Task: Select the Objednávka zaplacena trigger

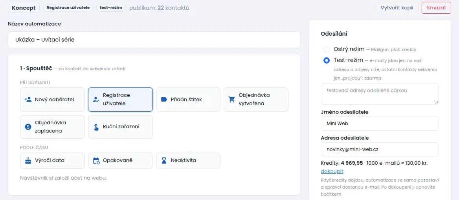Action: pos(52,127)
